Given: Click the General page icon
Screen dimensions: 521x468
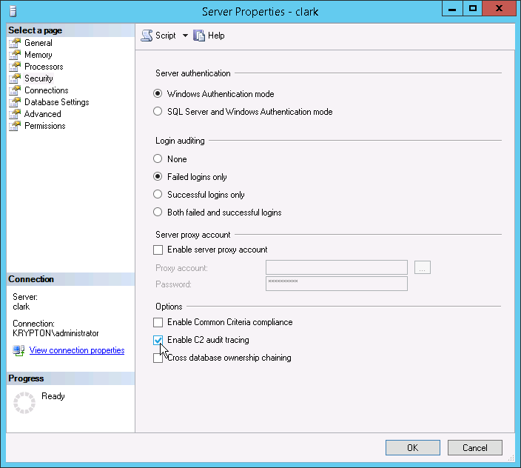Looking at the screenshot, I should [x=15, y=43].
